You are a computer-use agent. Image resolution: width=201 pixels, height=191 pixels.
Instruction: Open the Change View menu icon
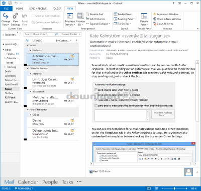[x=6, y=17]
